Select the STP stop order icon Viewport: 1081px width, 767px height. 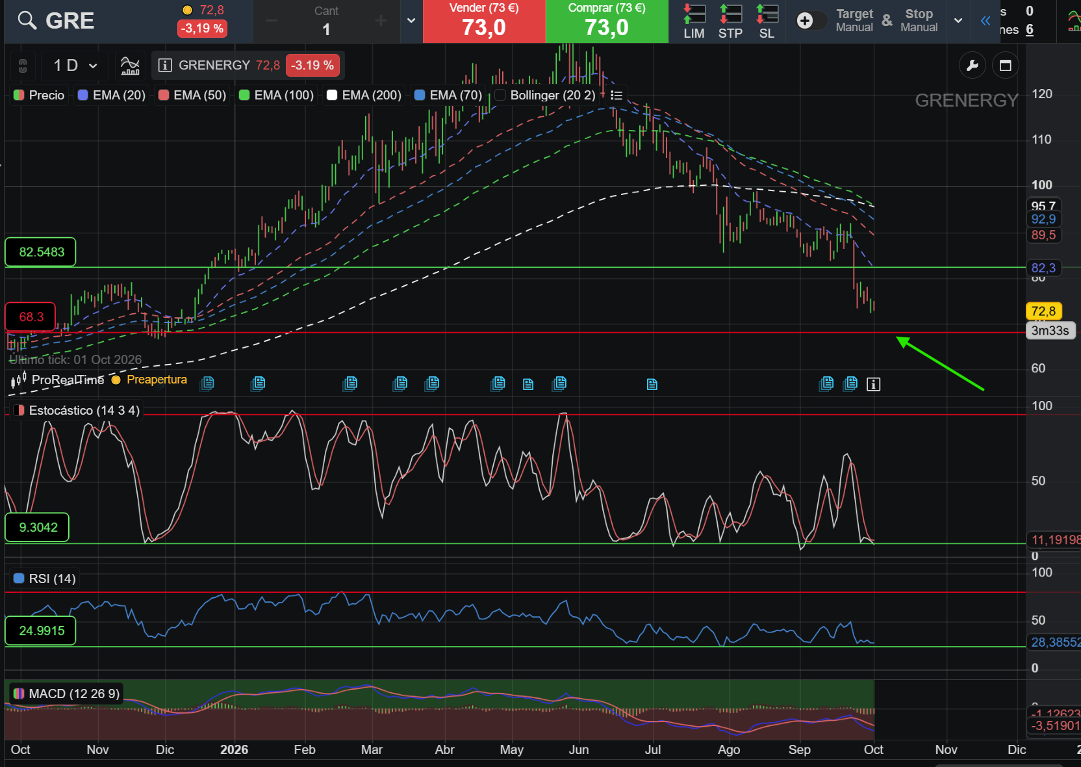click(x=730, y=21)
